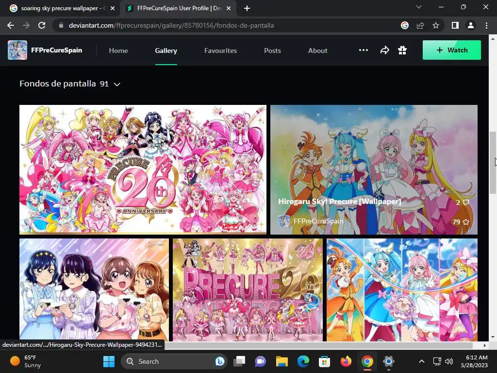Switch to the Posts tab
This screenshot has width=497, height=373.
click(x=272, y=51)
